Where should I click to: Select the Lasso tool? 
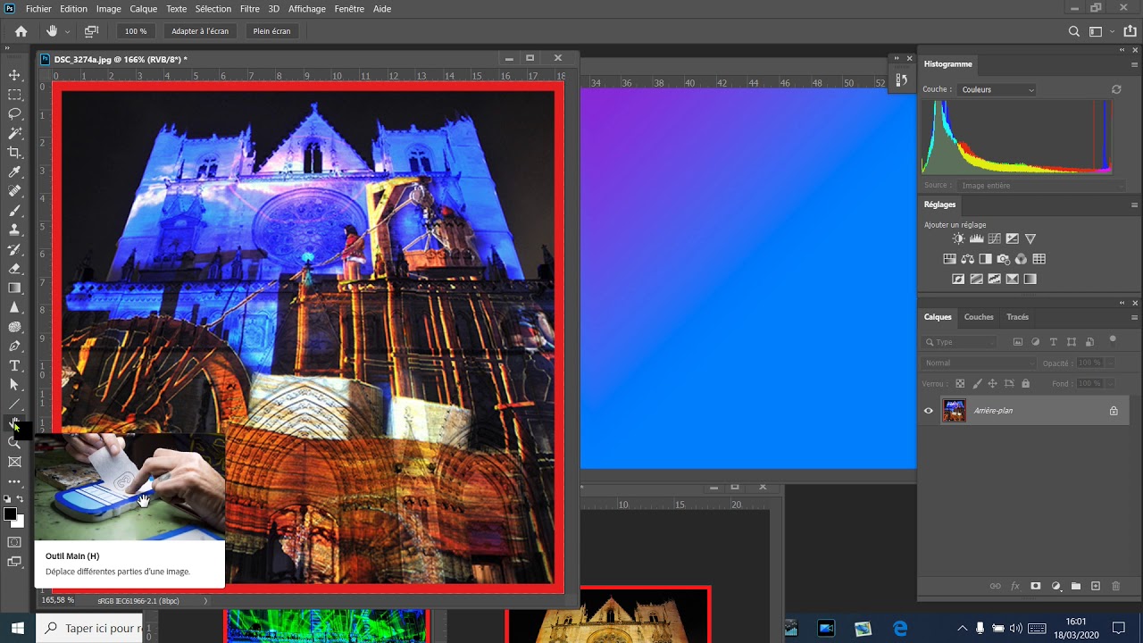(14, 113)
